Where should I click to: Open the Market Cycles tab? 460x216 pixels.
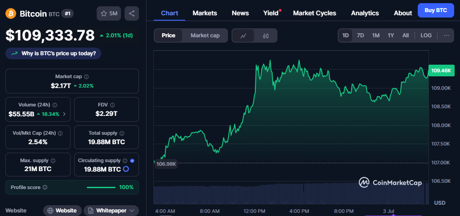pos(314,13)
